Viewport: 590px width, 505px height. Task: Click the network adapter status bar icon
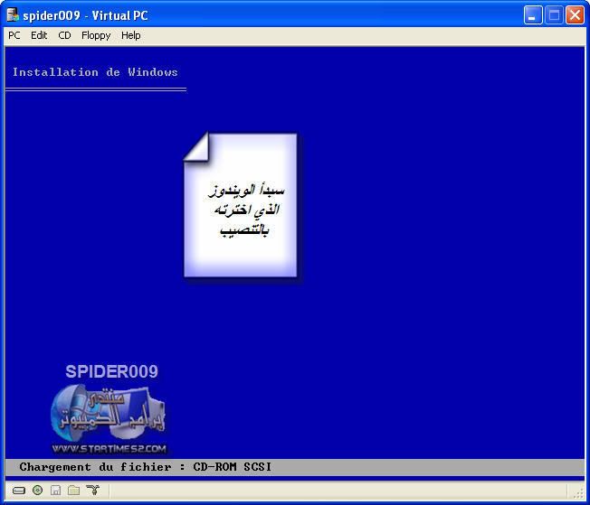[92, 490]
